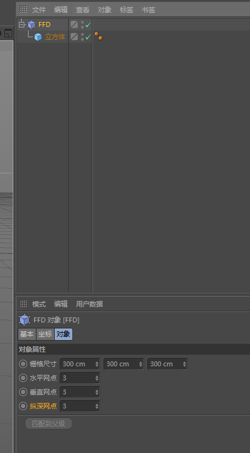The width and height of the screenshot is (250, 453).
Task: Click the orange tag on the 立方体 row
Action: (99, 36)
